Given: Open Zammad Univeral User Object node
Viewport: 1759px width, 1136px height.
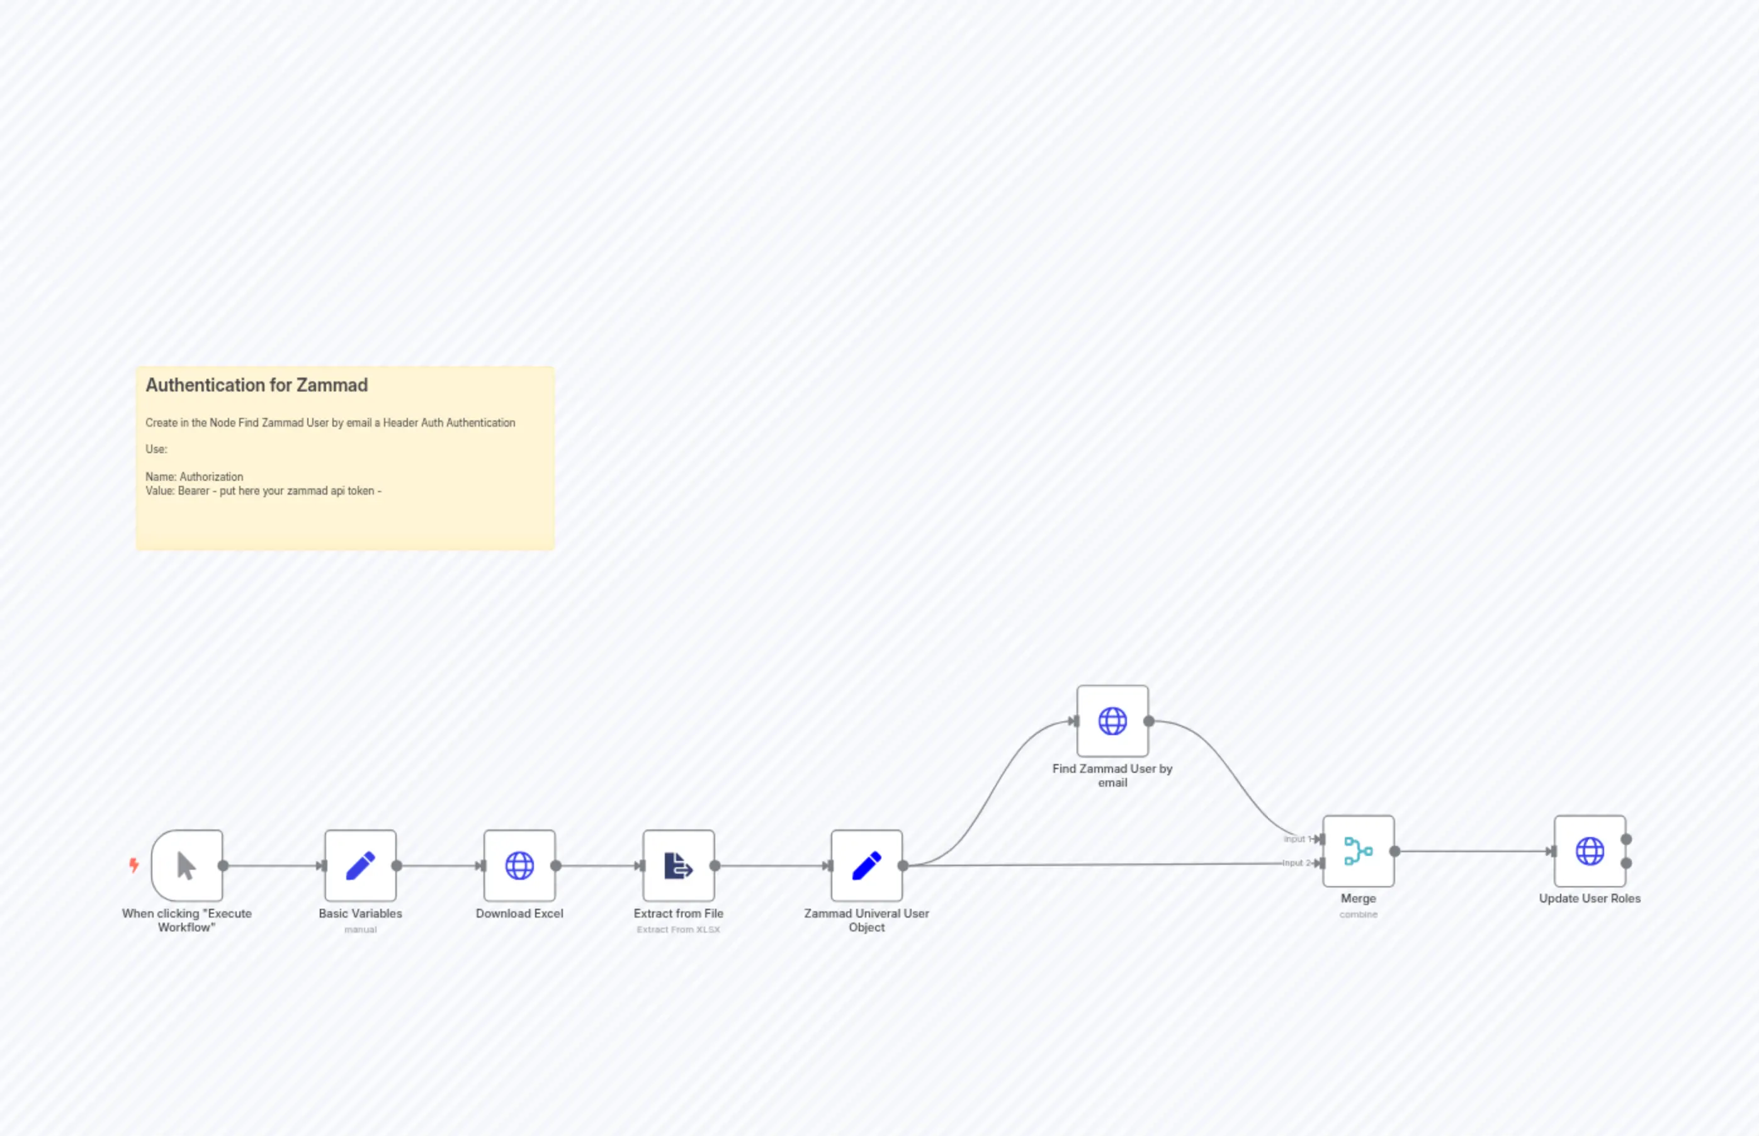Looking at the screenshot, I should click(866, 865).
